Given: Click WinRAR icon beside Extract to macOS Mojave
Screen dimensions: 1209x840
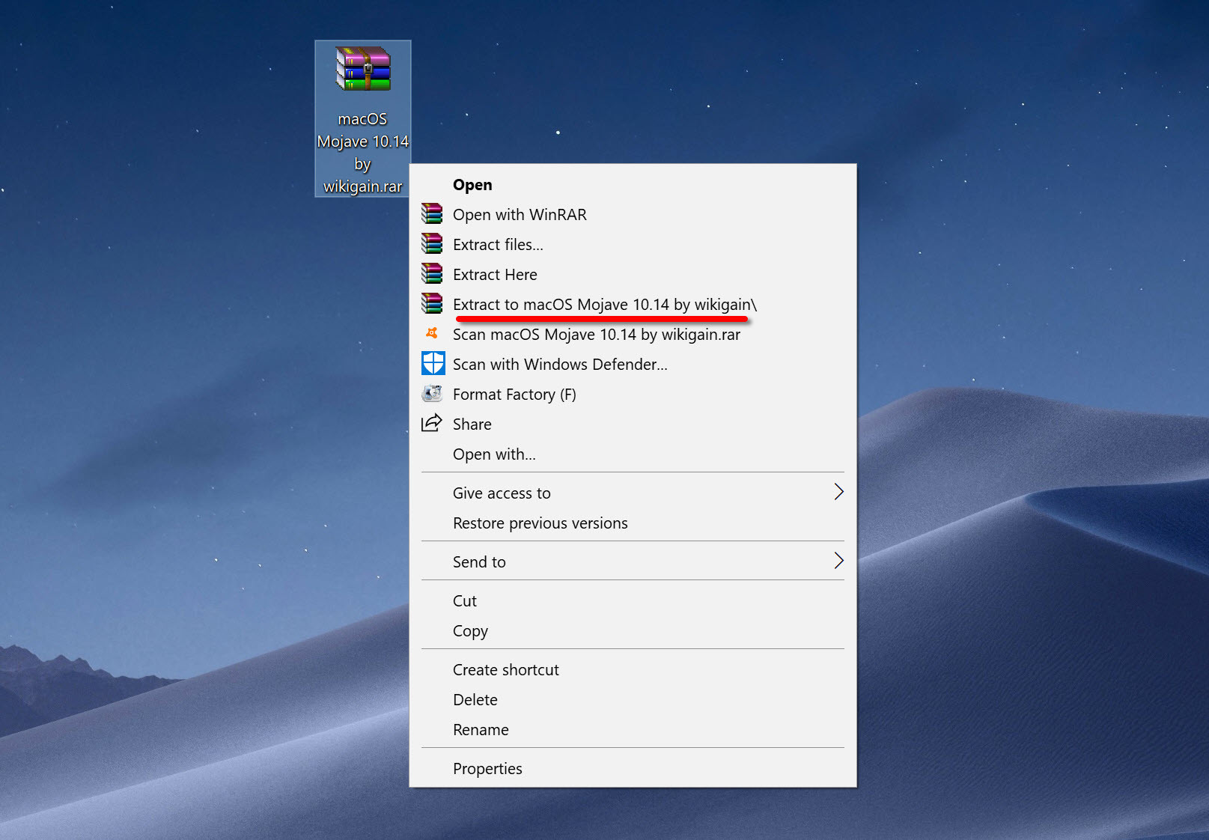Looking at the screenshot, I should pos(432,304).
